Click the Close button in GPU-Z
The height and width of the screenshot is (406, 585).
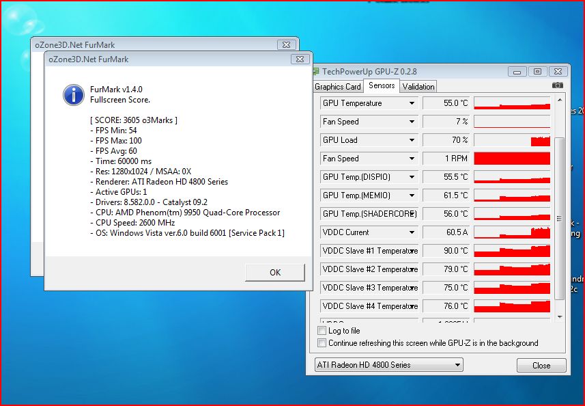(541, 365)
